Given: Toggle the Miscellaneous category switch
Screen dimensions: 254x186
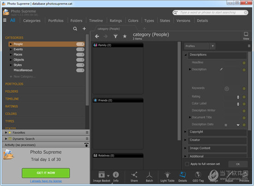Looking at the screenshot, I should [80, 70].
